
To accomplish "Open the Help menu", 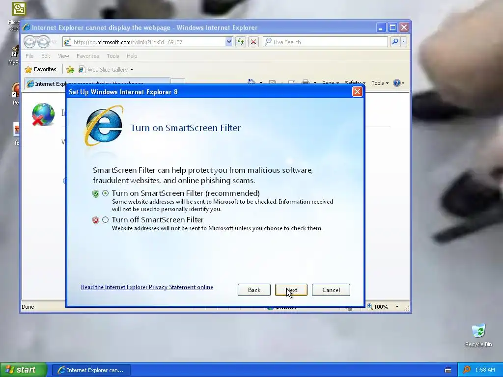I will 132,56.
